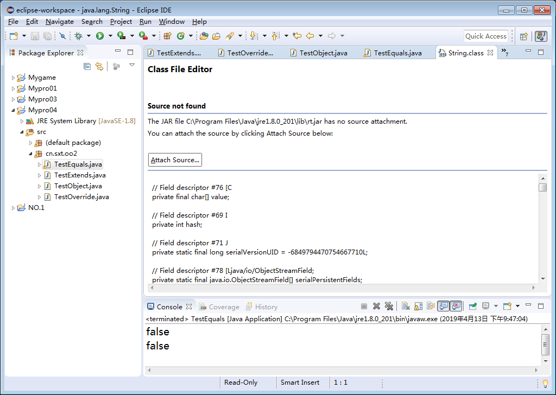Image resolution: width=556 pixels, height=395 pixels.
Task: Toggle Show Console on Standard Error
Action: (456, 306)
